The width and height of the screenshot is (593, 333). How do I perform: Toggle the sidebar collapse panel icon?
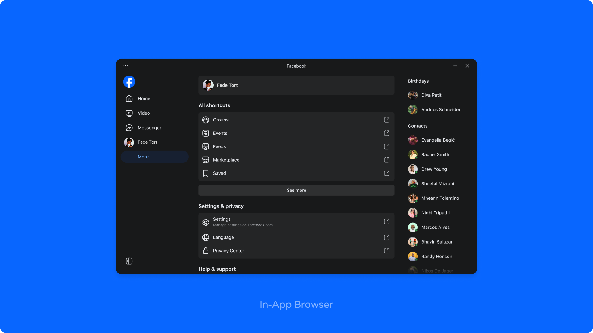coord(129,261)
